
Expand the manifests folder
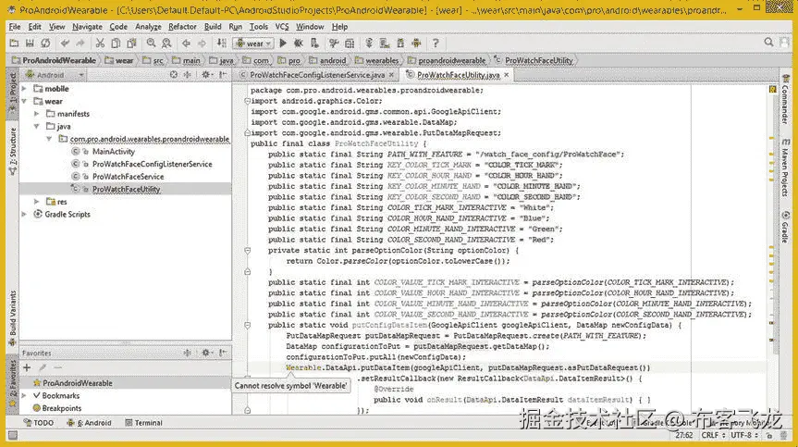(x=37, y=114)
